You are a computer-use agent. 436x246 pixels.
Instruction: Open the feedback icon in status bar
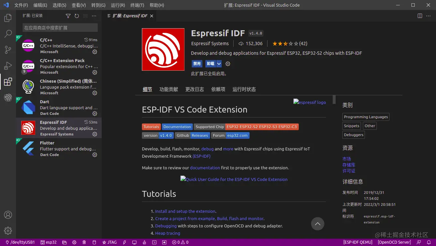[x=419, y=242]
